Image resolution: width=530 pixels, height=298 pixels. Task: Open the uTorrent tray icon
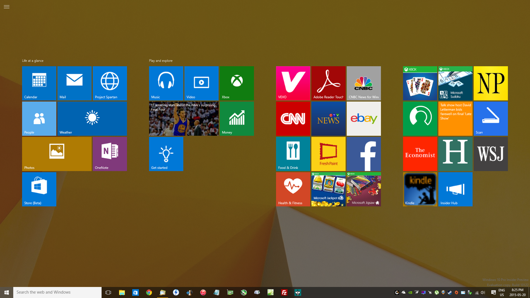(x=436, y=293)
